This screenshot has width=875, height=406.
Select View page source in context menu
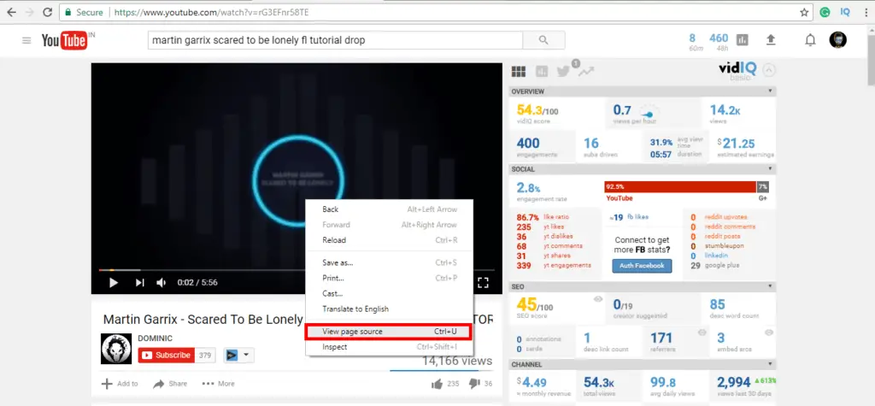(389, 332)
